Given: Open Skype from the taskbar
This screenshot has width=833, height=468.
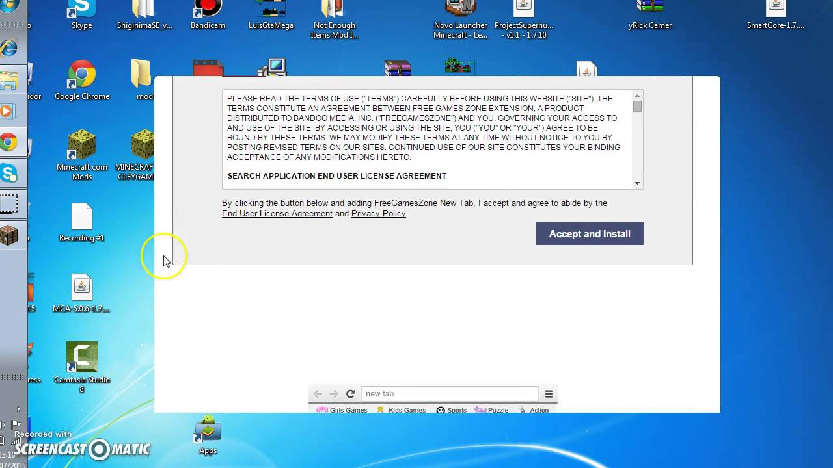Looking at the screenshot, I should 8,174.
